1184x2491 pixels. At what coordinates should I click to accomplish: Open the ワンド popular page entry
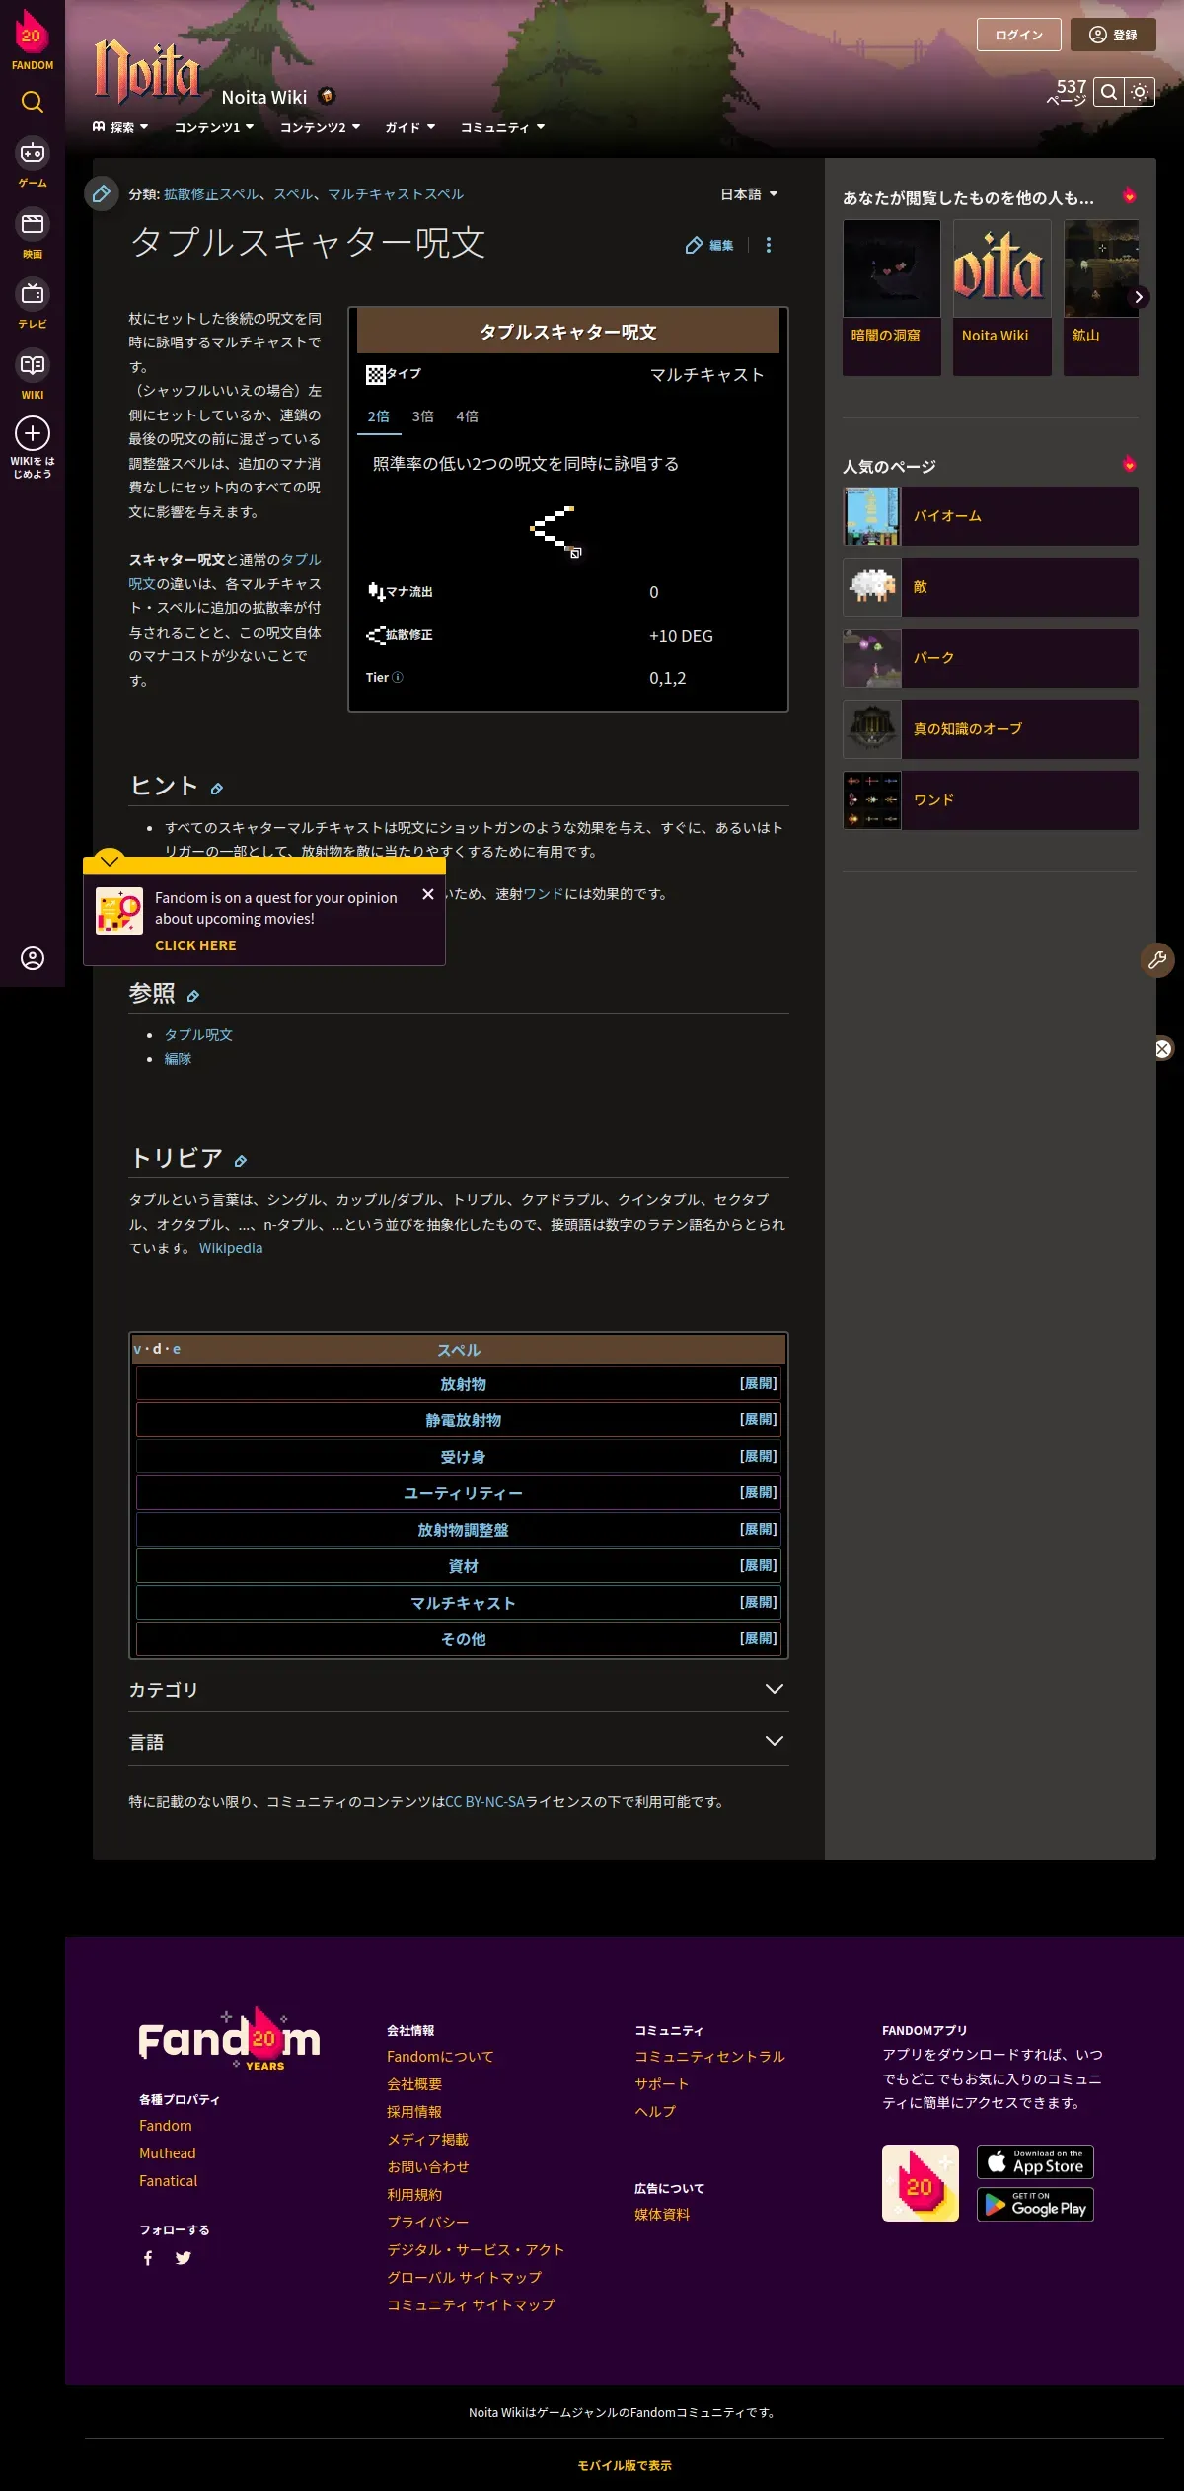[x=991, y=800]
